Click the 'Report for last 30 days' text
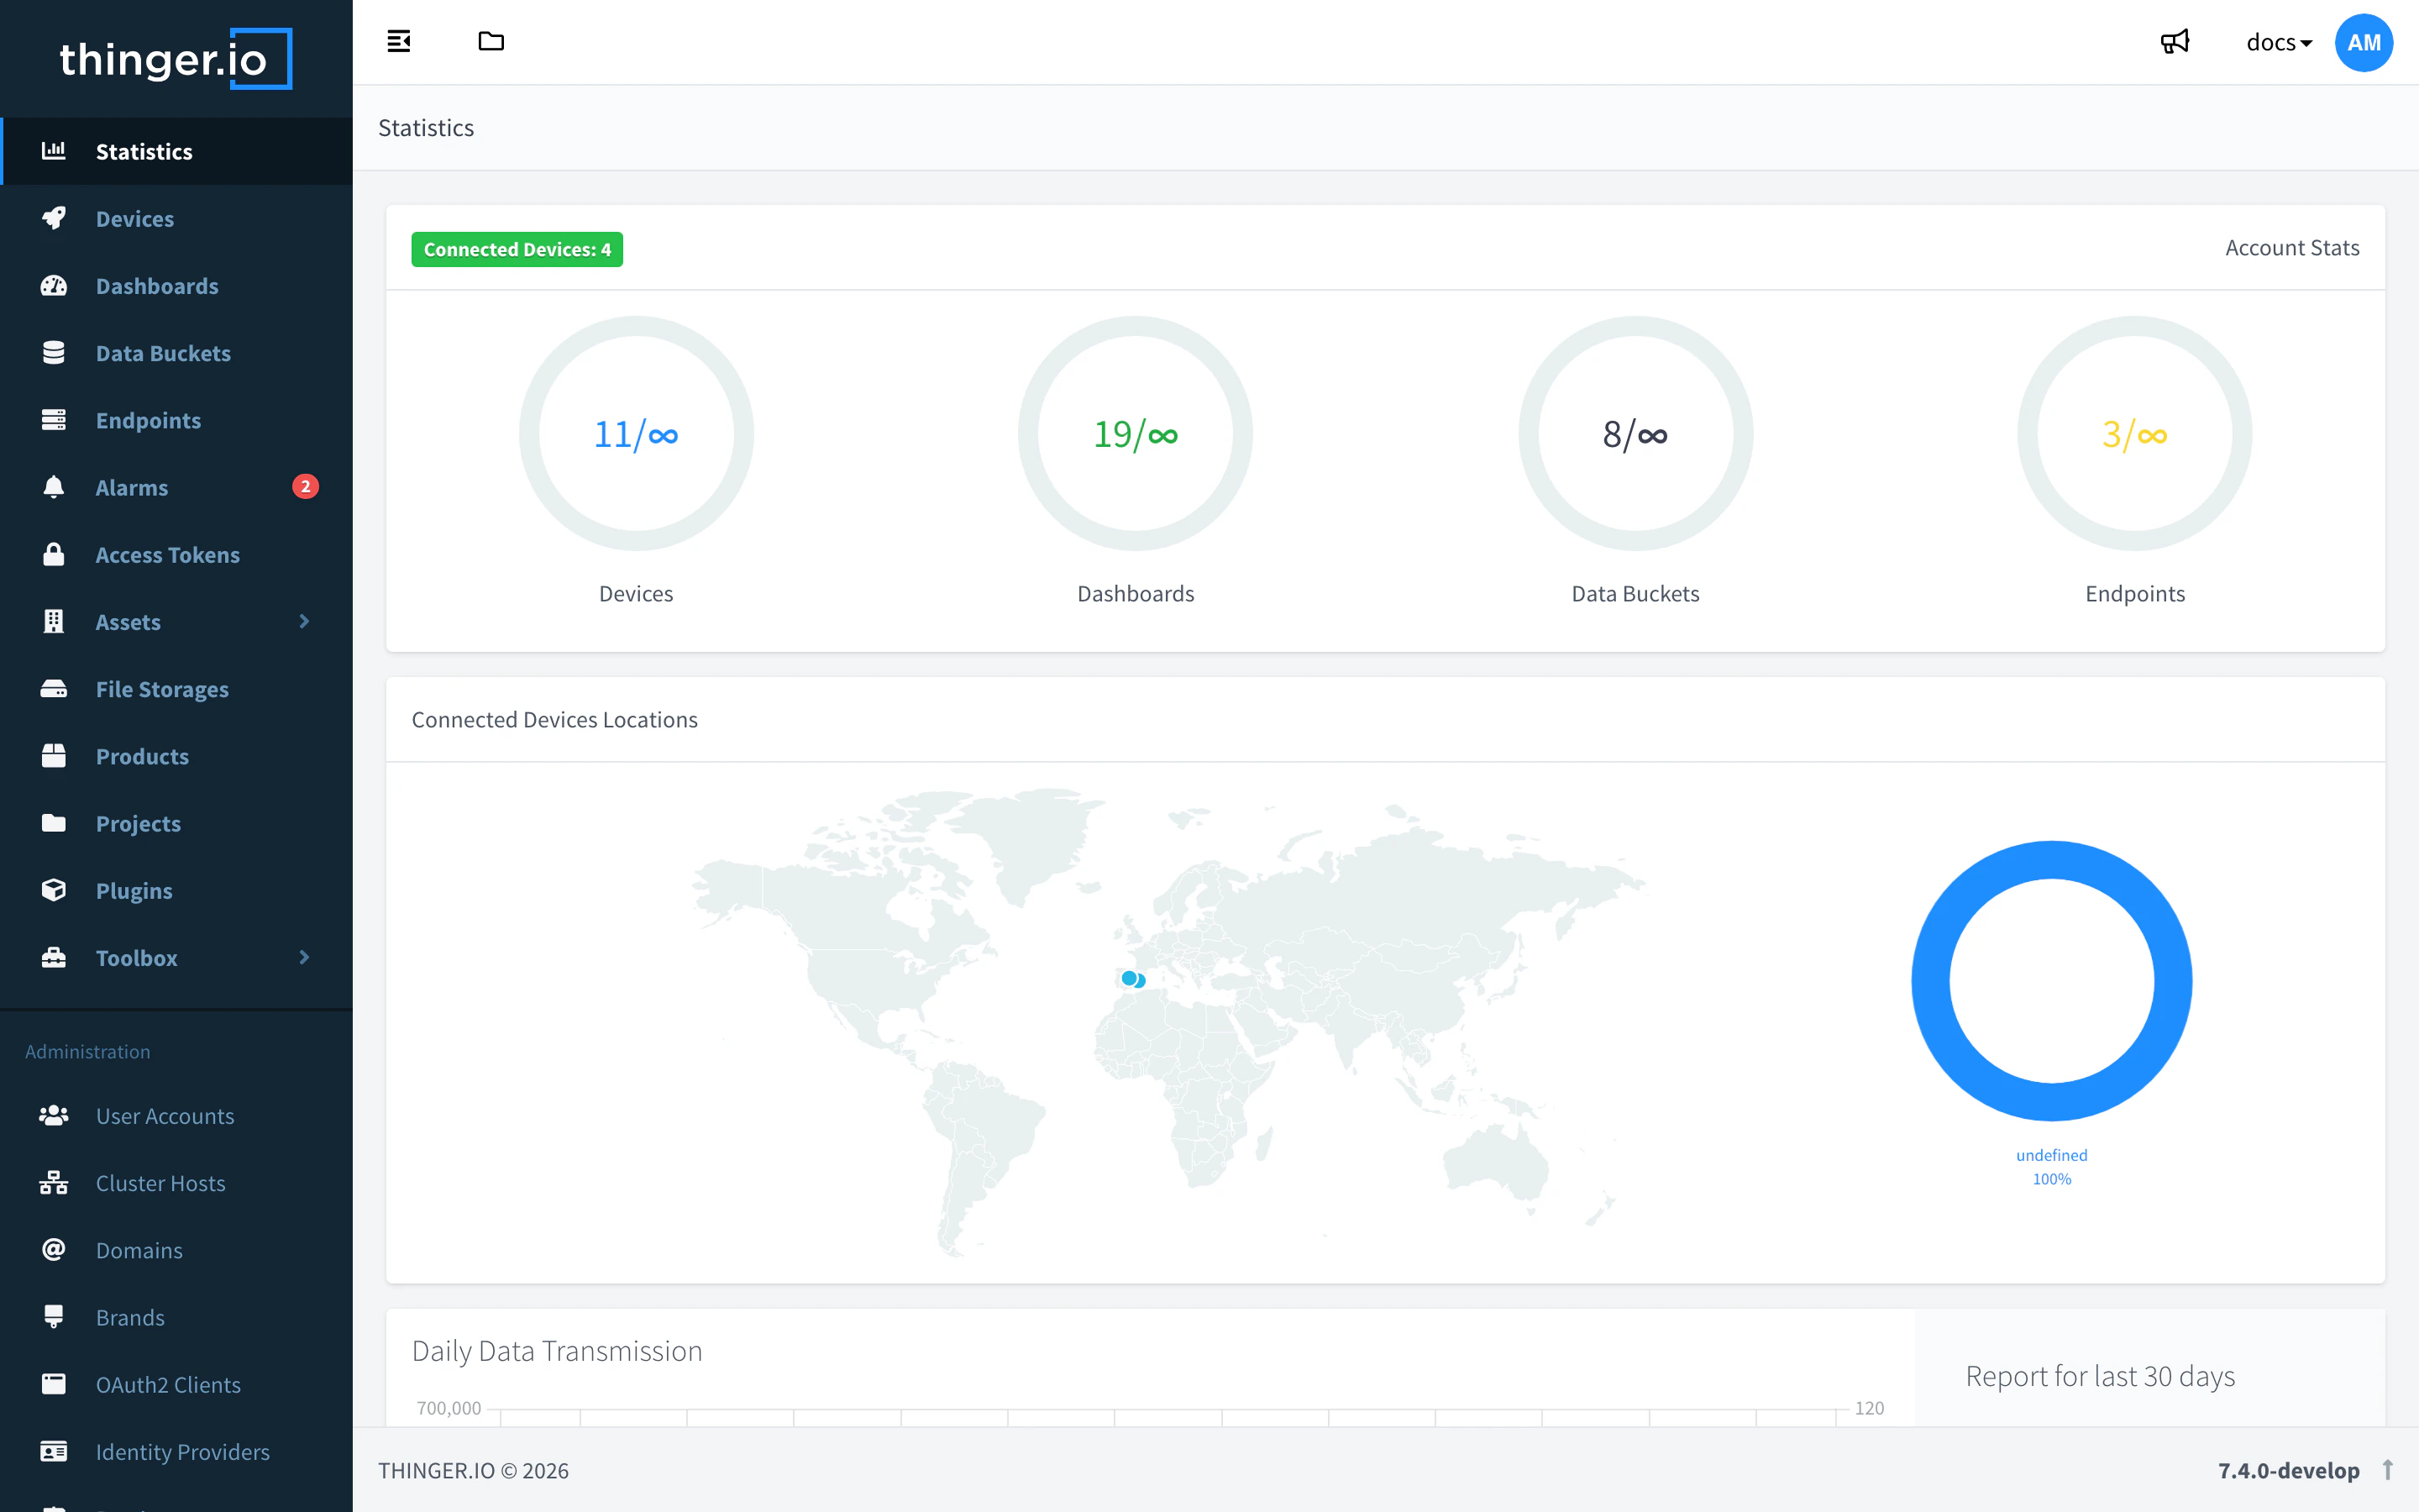This screenshot has height=1512, width=2419. tap(2100, 1376)
